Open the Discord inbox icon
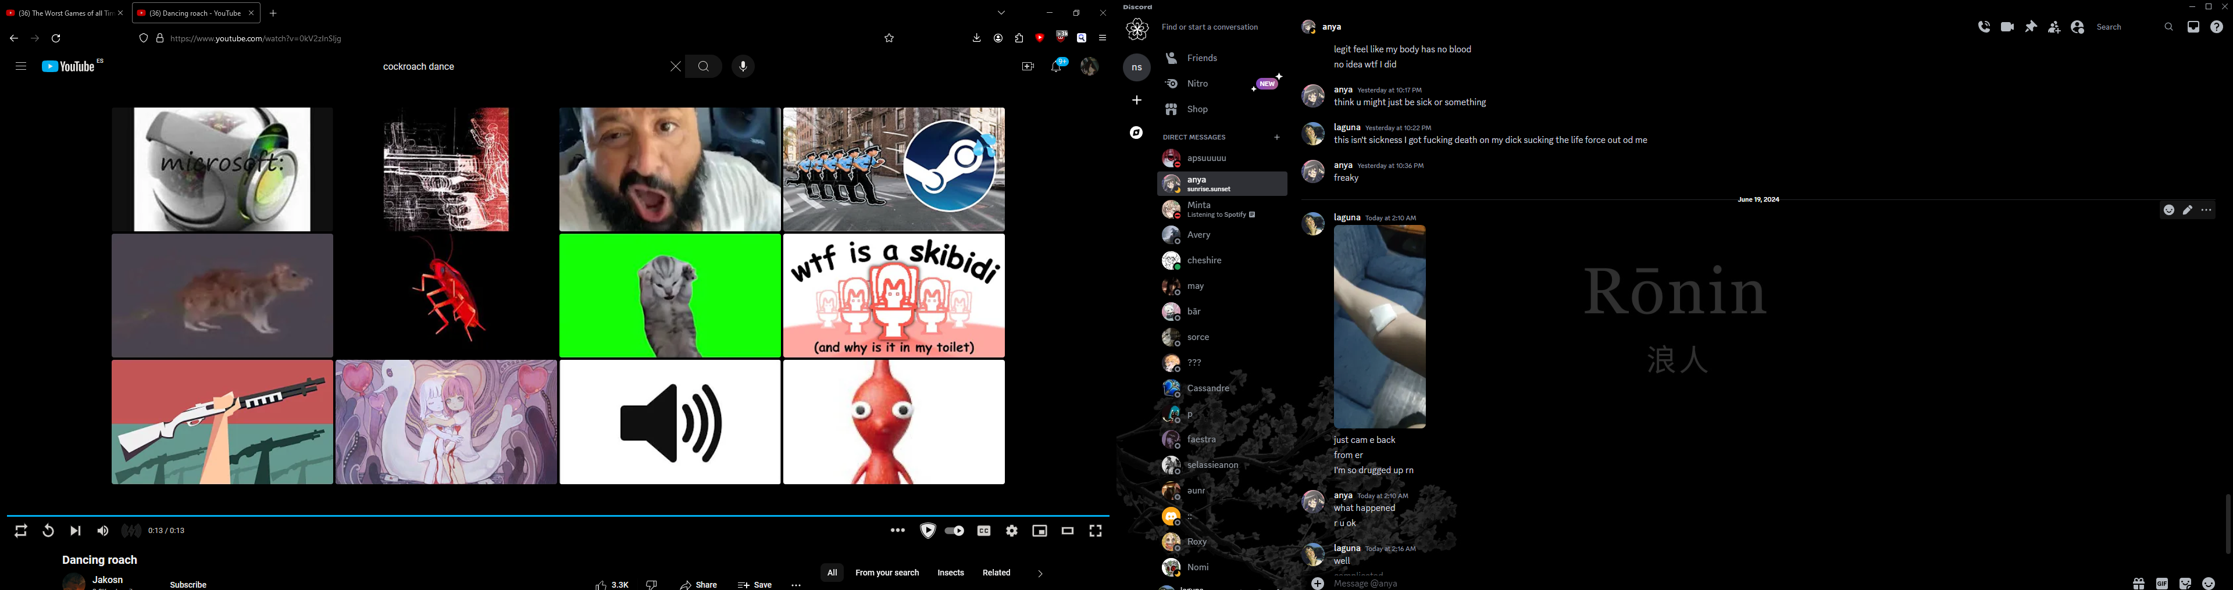2233x590 pixels. (x=2193, y=28)
